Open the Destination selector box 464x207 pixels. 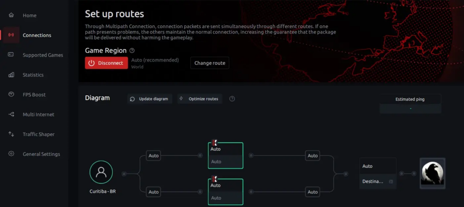[377, 181]
